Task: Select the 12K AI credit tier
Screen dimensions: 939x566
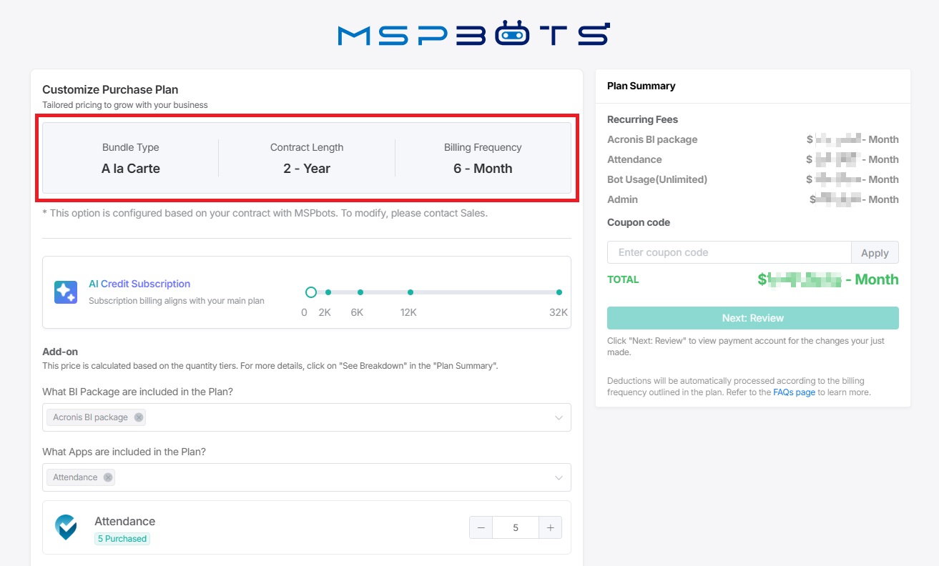Action: pyautogui.click(x=410, y=292)
